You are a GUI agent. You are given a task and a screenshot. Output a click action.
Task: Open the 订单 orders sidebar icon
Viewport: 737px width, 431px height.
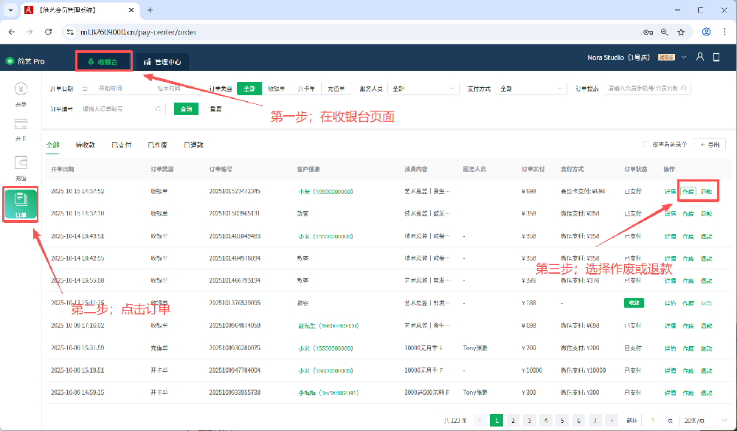(x=21, y=204)
